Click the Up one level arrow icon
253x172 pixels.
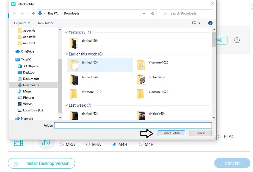click(34, 14)
